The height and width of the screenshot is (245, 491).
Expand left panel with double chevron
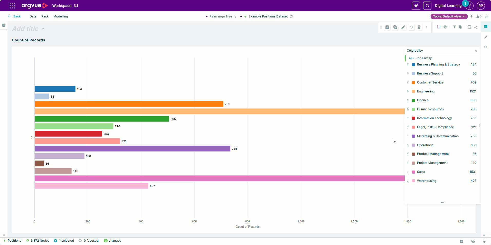[x=4, y=235]
